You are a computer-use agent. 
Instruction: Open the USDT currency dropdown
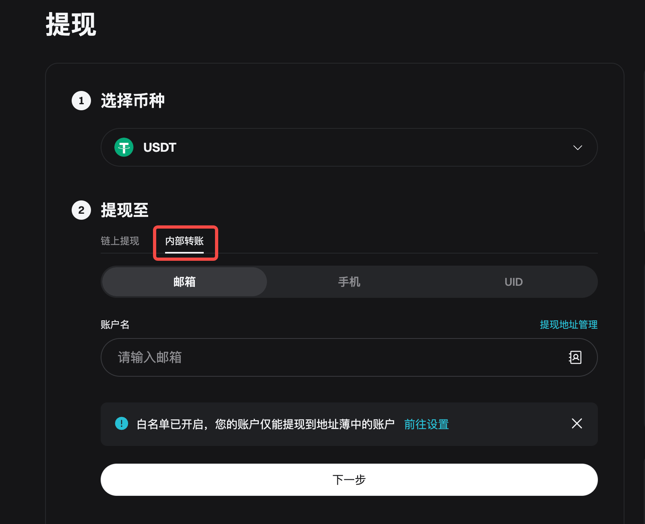349,147
